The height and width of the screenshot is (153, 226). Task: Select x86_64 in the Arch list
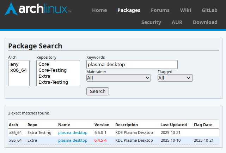coord(19,70)
